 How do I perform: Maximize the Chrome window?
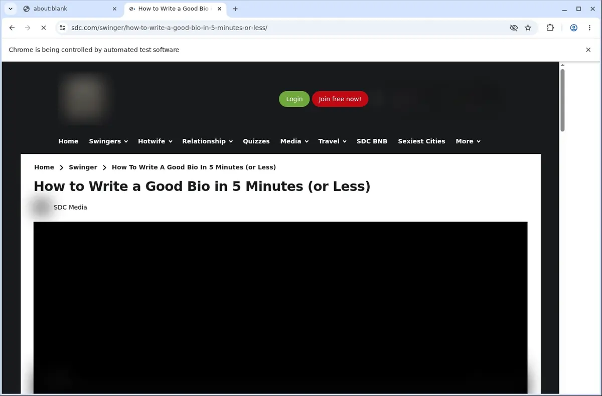point(578,9)
